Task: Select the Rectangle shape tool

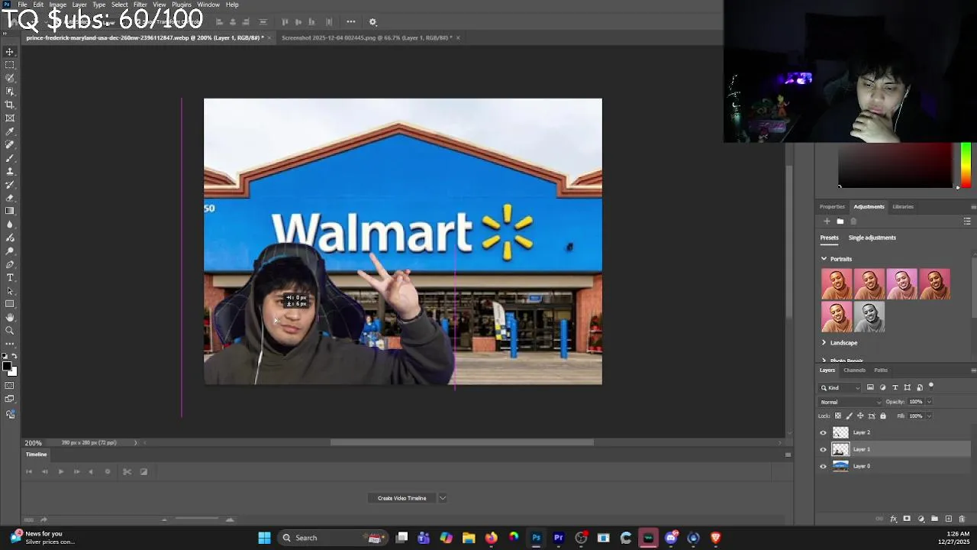Action: [10, 304]
